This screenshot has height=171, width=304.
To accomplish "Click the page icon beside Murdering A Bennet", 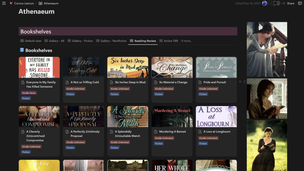I will click(x=156, y=132).
